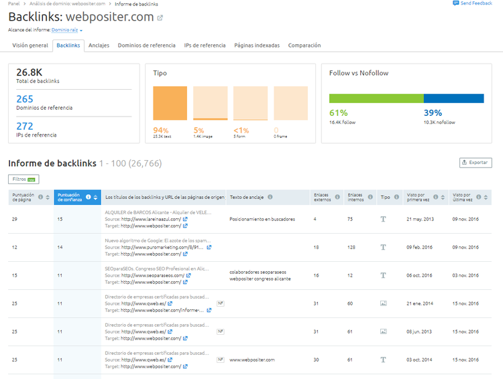503x379 pixels.
Task: Click anchor text Posicionamiento en buscadores
Action: tap(262, 219)
